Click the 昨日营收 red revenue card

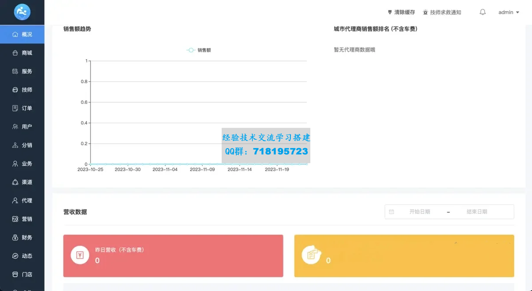[173, 256]
